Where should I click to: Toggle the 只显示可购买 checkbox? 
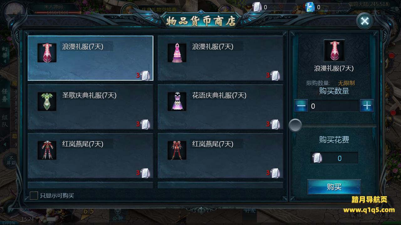(34, 196)
